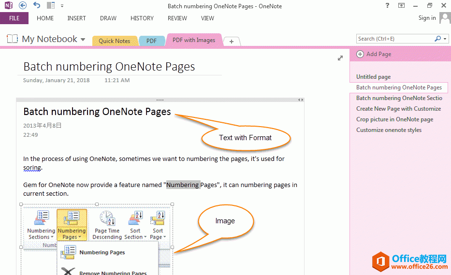Switch to the HISTORY ribbon tab
The width and height of the screenshot is (451, 275).
pyautogui.click(x=142, y=18)
